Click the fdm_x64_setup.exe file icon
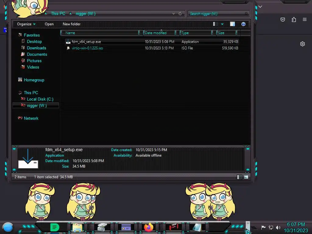The image size is (312, 234). [68, 41]
